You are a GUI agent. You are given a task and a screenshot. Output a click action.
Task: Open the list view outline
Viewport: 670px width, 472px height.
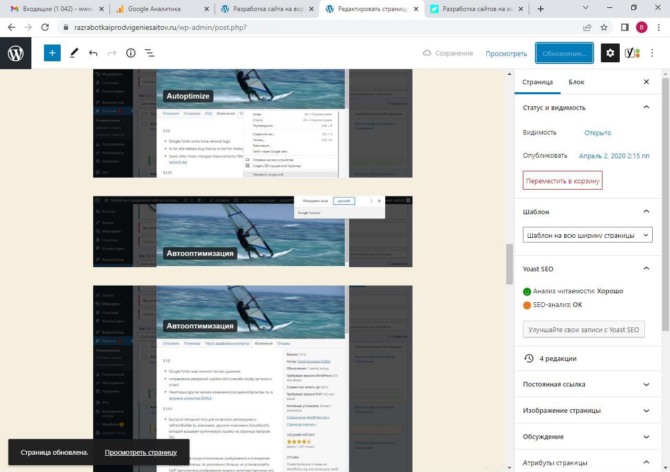point(149,53)
